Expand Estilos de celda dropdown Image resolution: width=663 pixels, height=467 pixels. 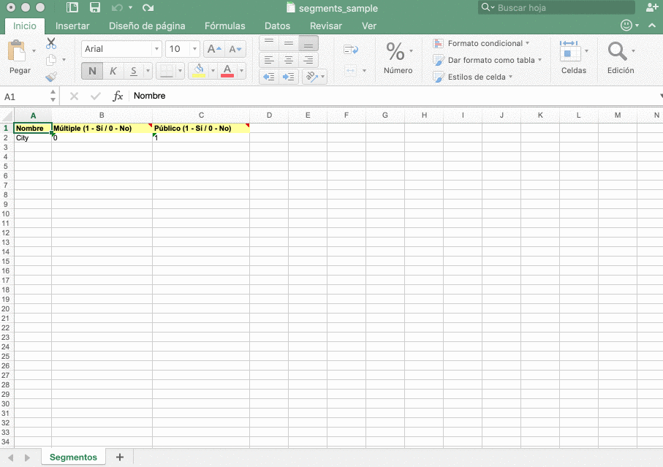click(x=511, y=77)
